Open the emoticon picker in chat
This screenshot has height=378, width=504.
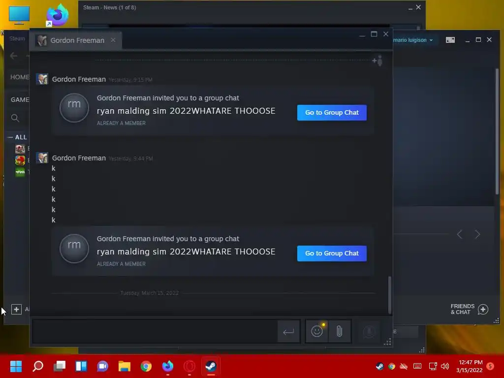[x=316, y=331]
